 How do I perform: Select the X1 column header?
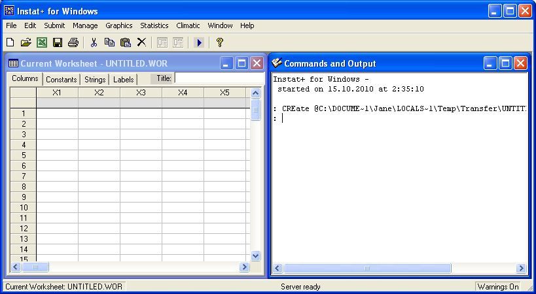point(57,93)
